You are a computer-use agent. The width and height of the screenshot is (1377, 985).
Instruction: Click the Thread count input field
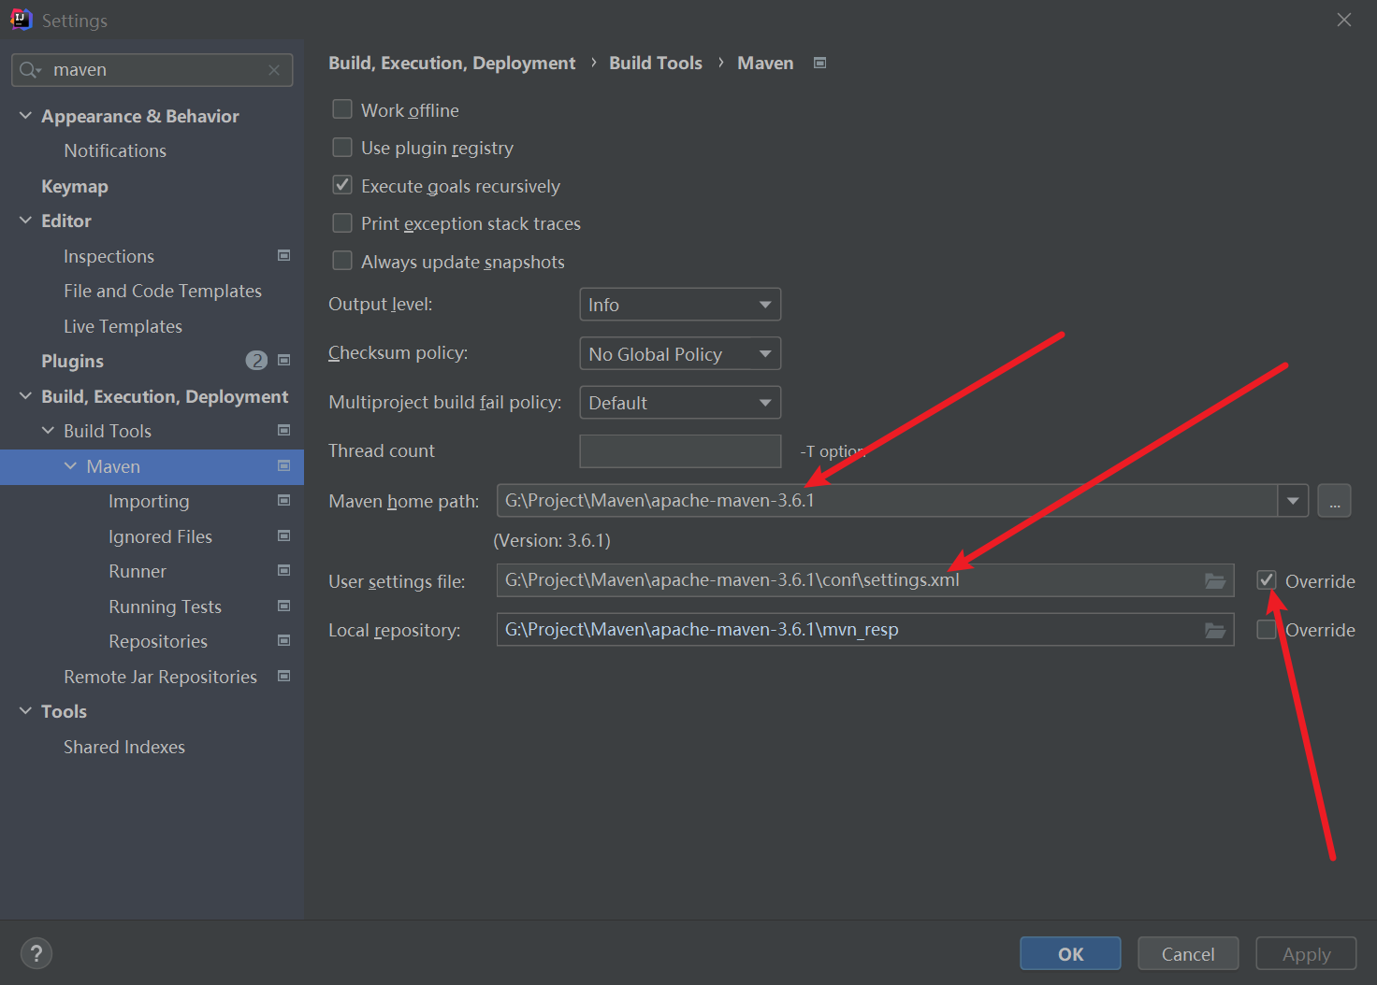(x=680, y=451)
